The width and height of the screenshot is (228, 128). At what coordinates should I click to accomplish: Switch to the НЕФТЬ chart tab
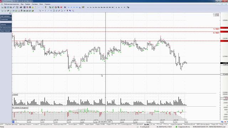[81, 124]
